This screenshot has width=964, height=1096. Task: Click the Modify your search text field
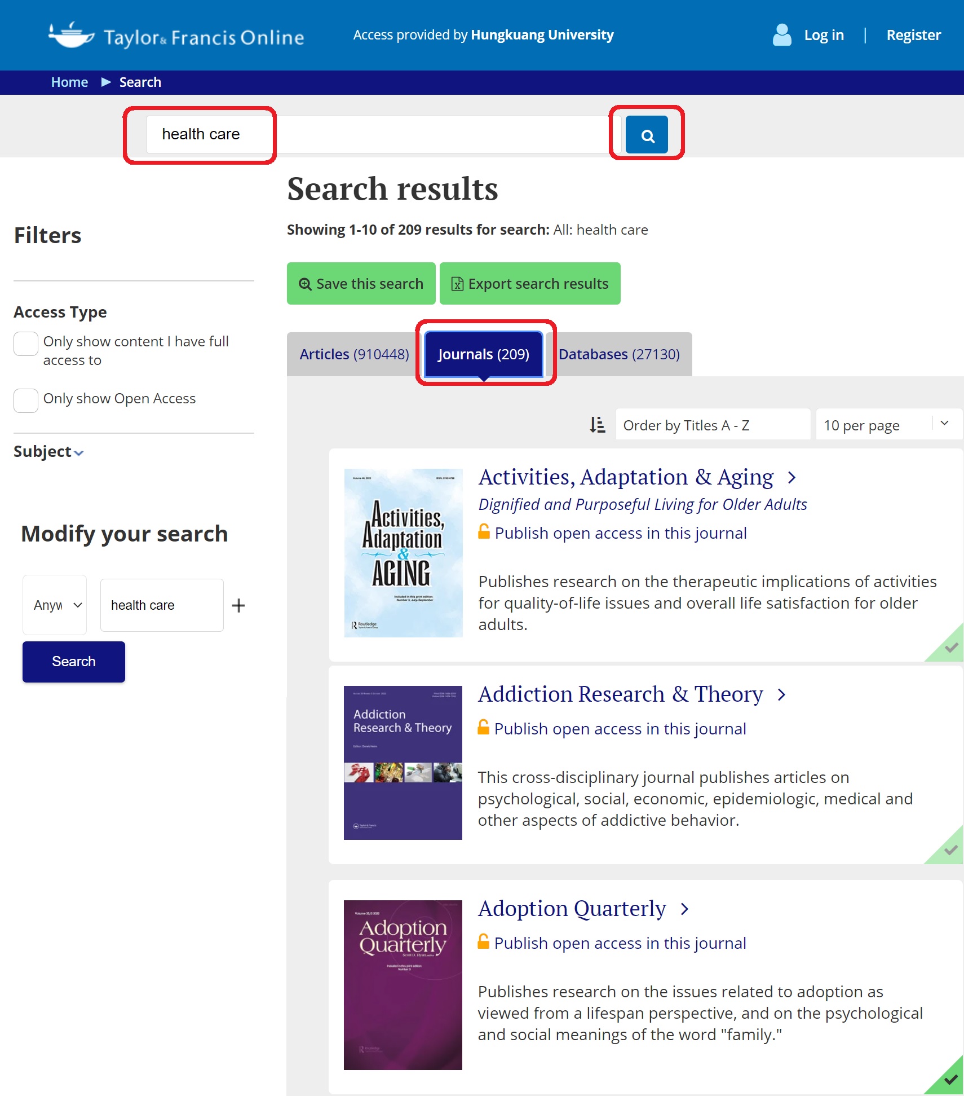tap(162, 605)
